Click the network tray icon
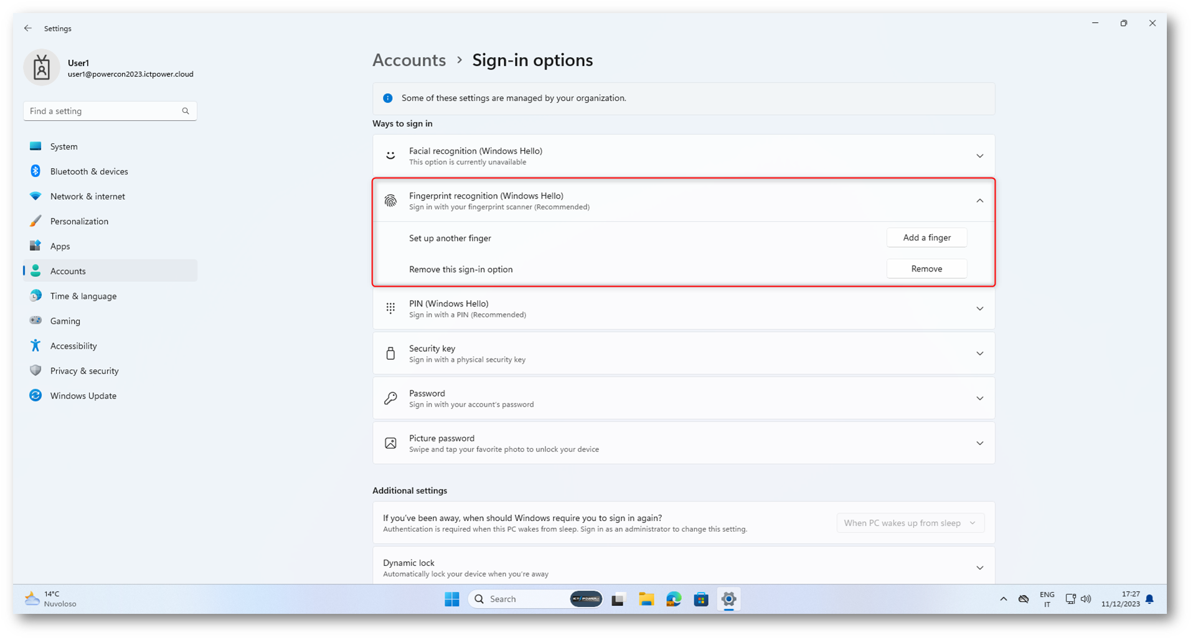 coord(1070,599)
